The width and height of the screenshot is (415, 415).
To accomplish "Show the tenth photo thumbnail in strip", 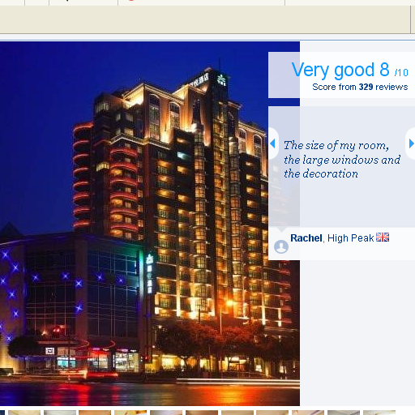I will tap(308, 413).
